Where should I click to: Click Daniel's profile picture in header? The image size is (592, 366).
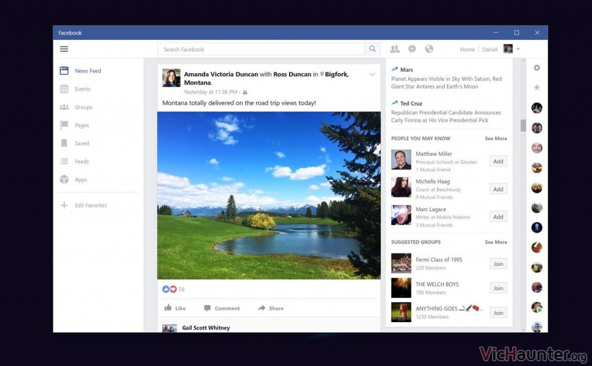pyautogui.click(x=508, y=49)
